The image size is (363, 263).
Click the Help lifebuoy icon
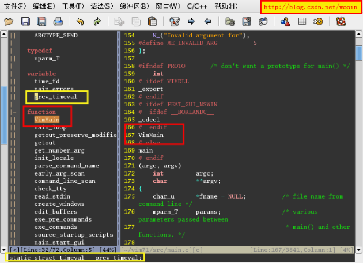click(x=341, y=22)
